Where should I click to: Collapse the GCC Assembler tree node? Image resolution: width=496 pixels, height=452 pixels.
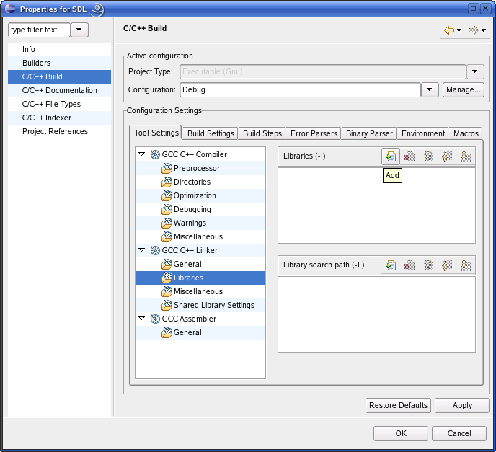coord(142,319)
